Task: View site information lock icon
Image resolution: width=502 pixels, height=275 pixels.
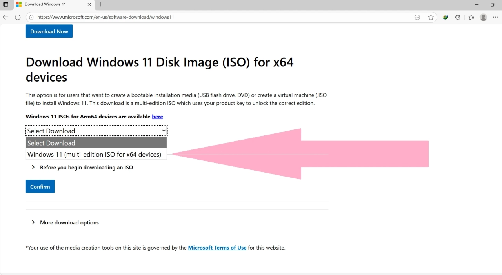Action: tap(31, 17)
